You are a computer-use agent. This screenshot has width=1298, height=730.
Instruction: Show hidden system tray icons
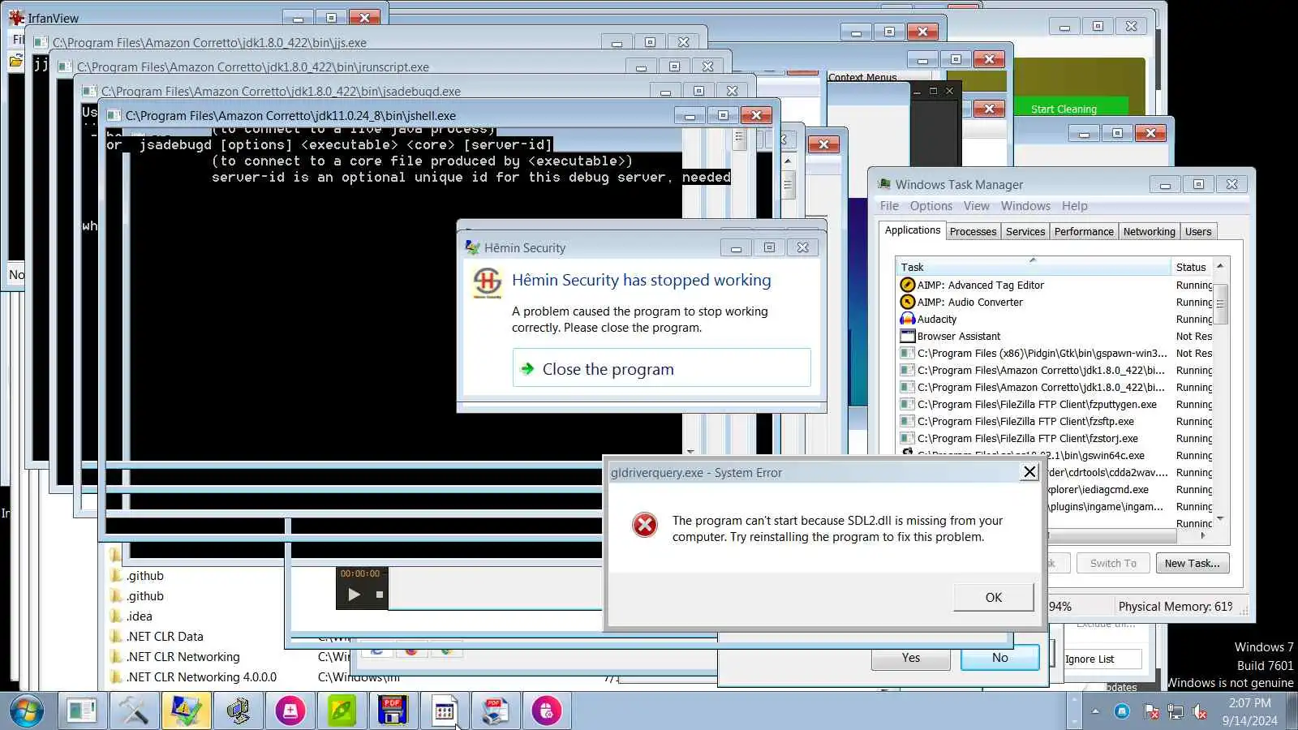[x=1095, y=711]
